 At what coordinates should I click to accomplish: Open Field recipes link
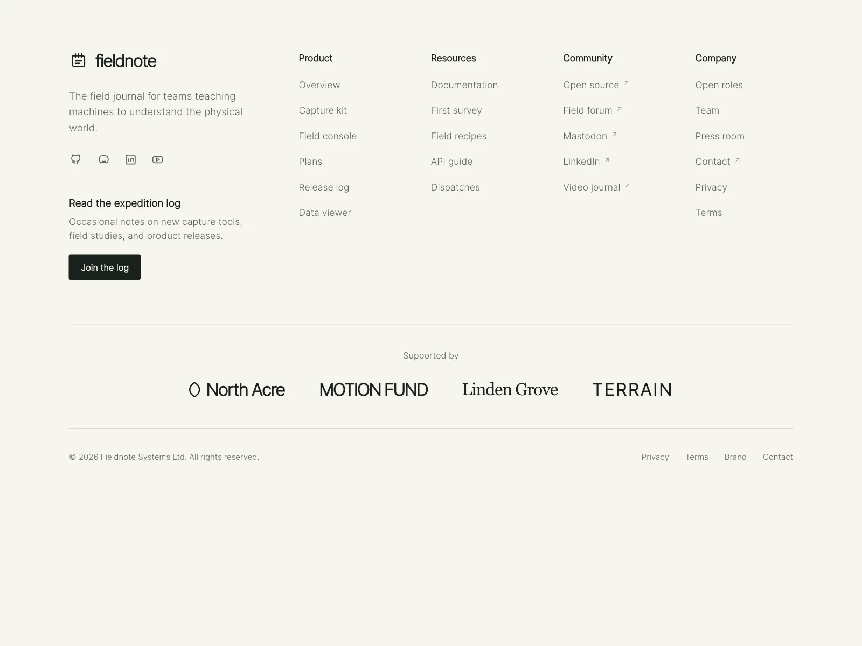pyautogui.click(x=458, y=136)
